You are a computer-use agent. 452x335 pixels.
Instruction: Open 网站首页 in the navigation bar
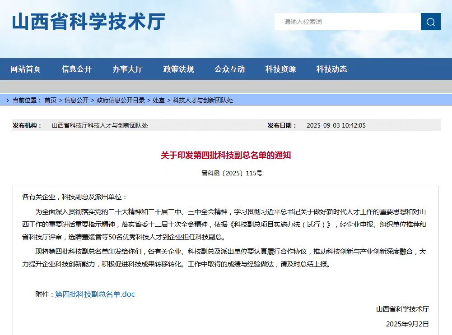click(25, 69)
